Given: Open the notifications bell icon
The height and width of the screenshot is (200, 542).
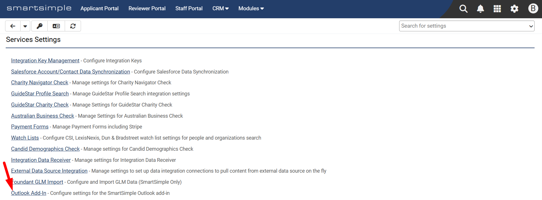Looking at the screenshot, I should click(x=480, y=9).
